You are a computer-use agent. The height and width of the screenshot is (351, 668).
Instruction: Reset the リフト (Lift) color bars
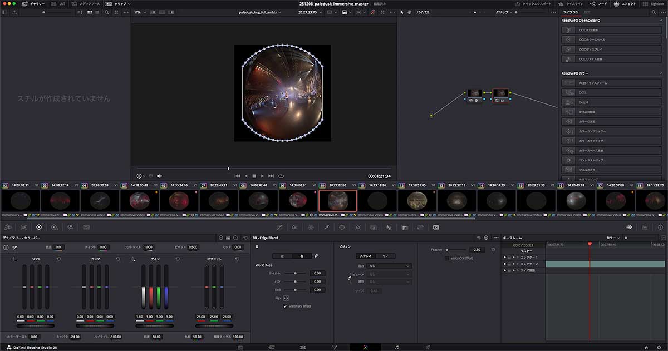[x=58, y=259]
